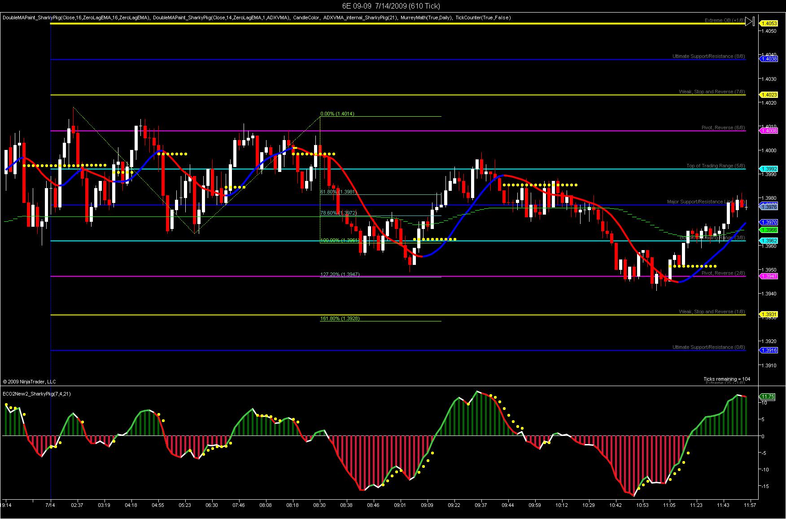Click the 1.4030 price axis label

(x=769, y=79)
